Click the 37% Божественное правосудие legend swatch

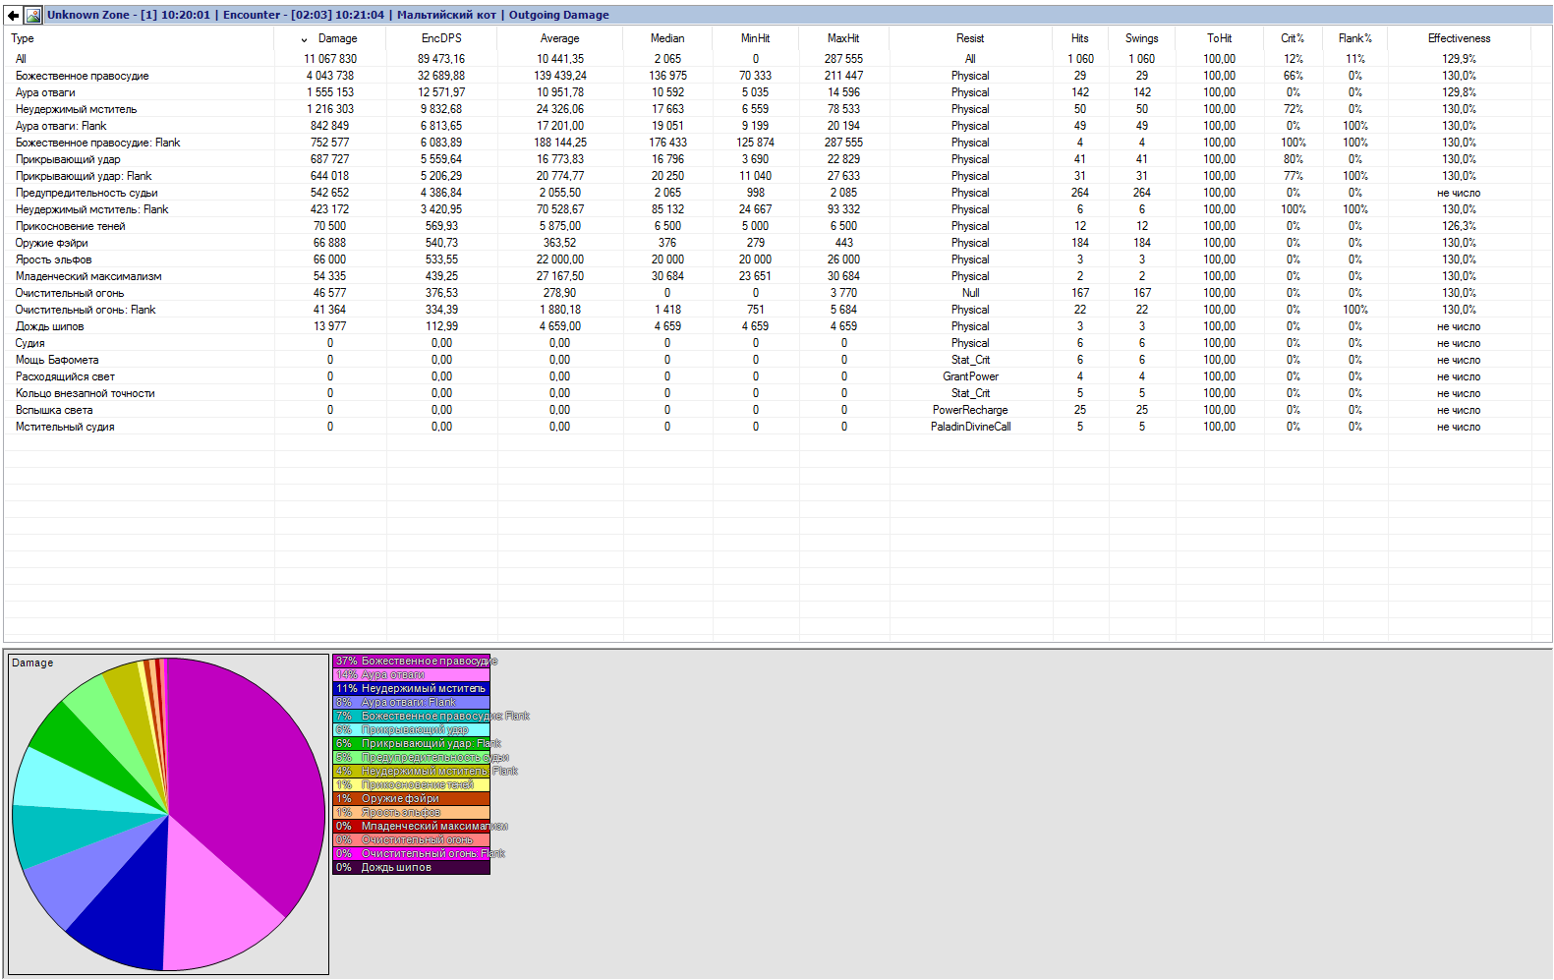click(x=411, y=661)
